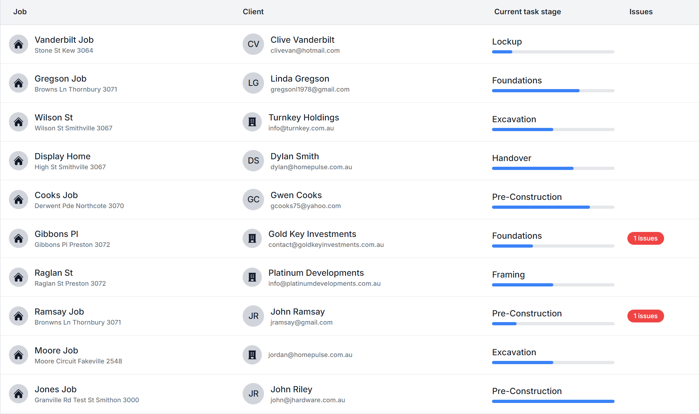Click the house icon for Display Home
Image resolution: width=699 pixels, height=414 pixels.
point(19,161)
